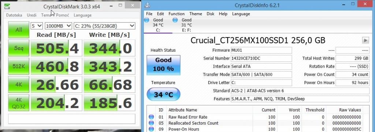Open Uredi menu in CrystalDiskMark
The width and height of the screenshot is (375, 132).
tap(31, 15)
